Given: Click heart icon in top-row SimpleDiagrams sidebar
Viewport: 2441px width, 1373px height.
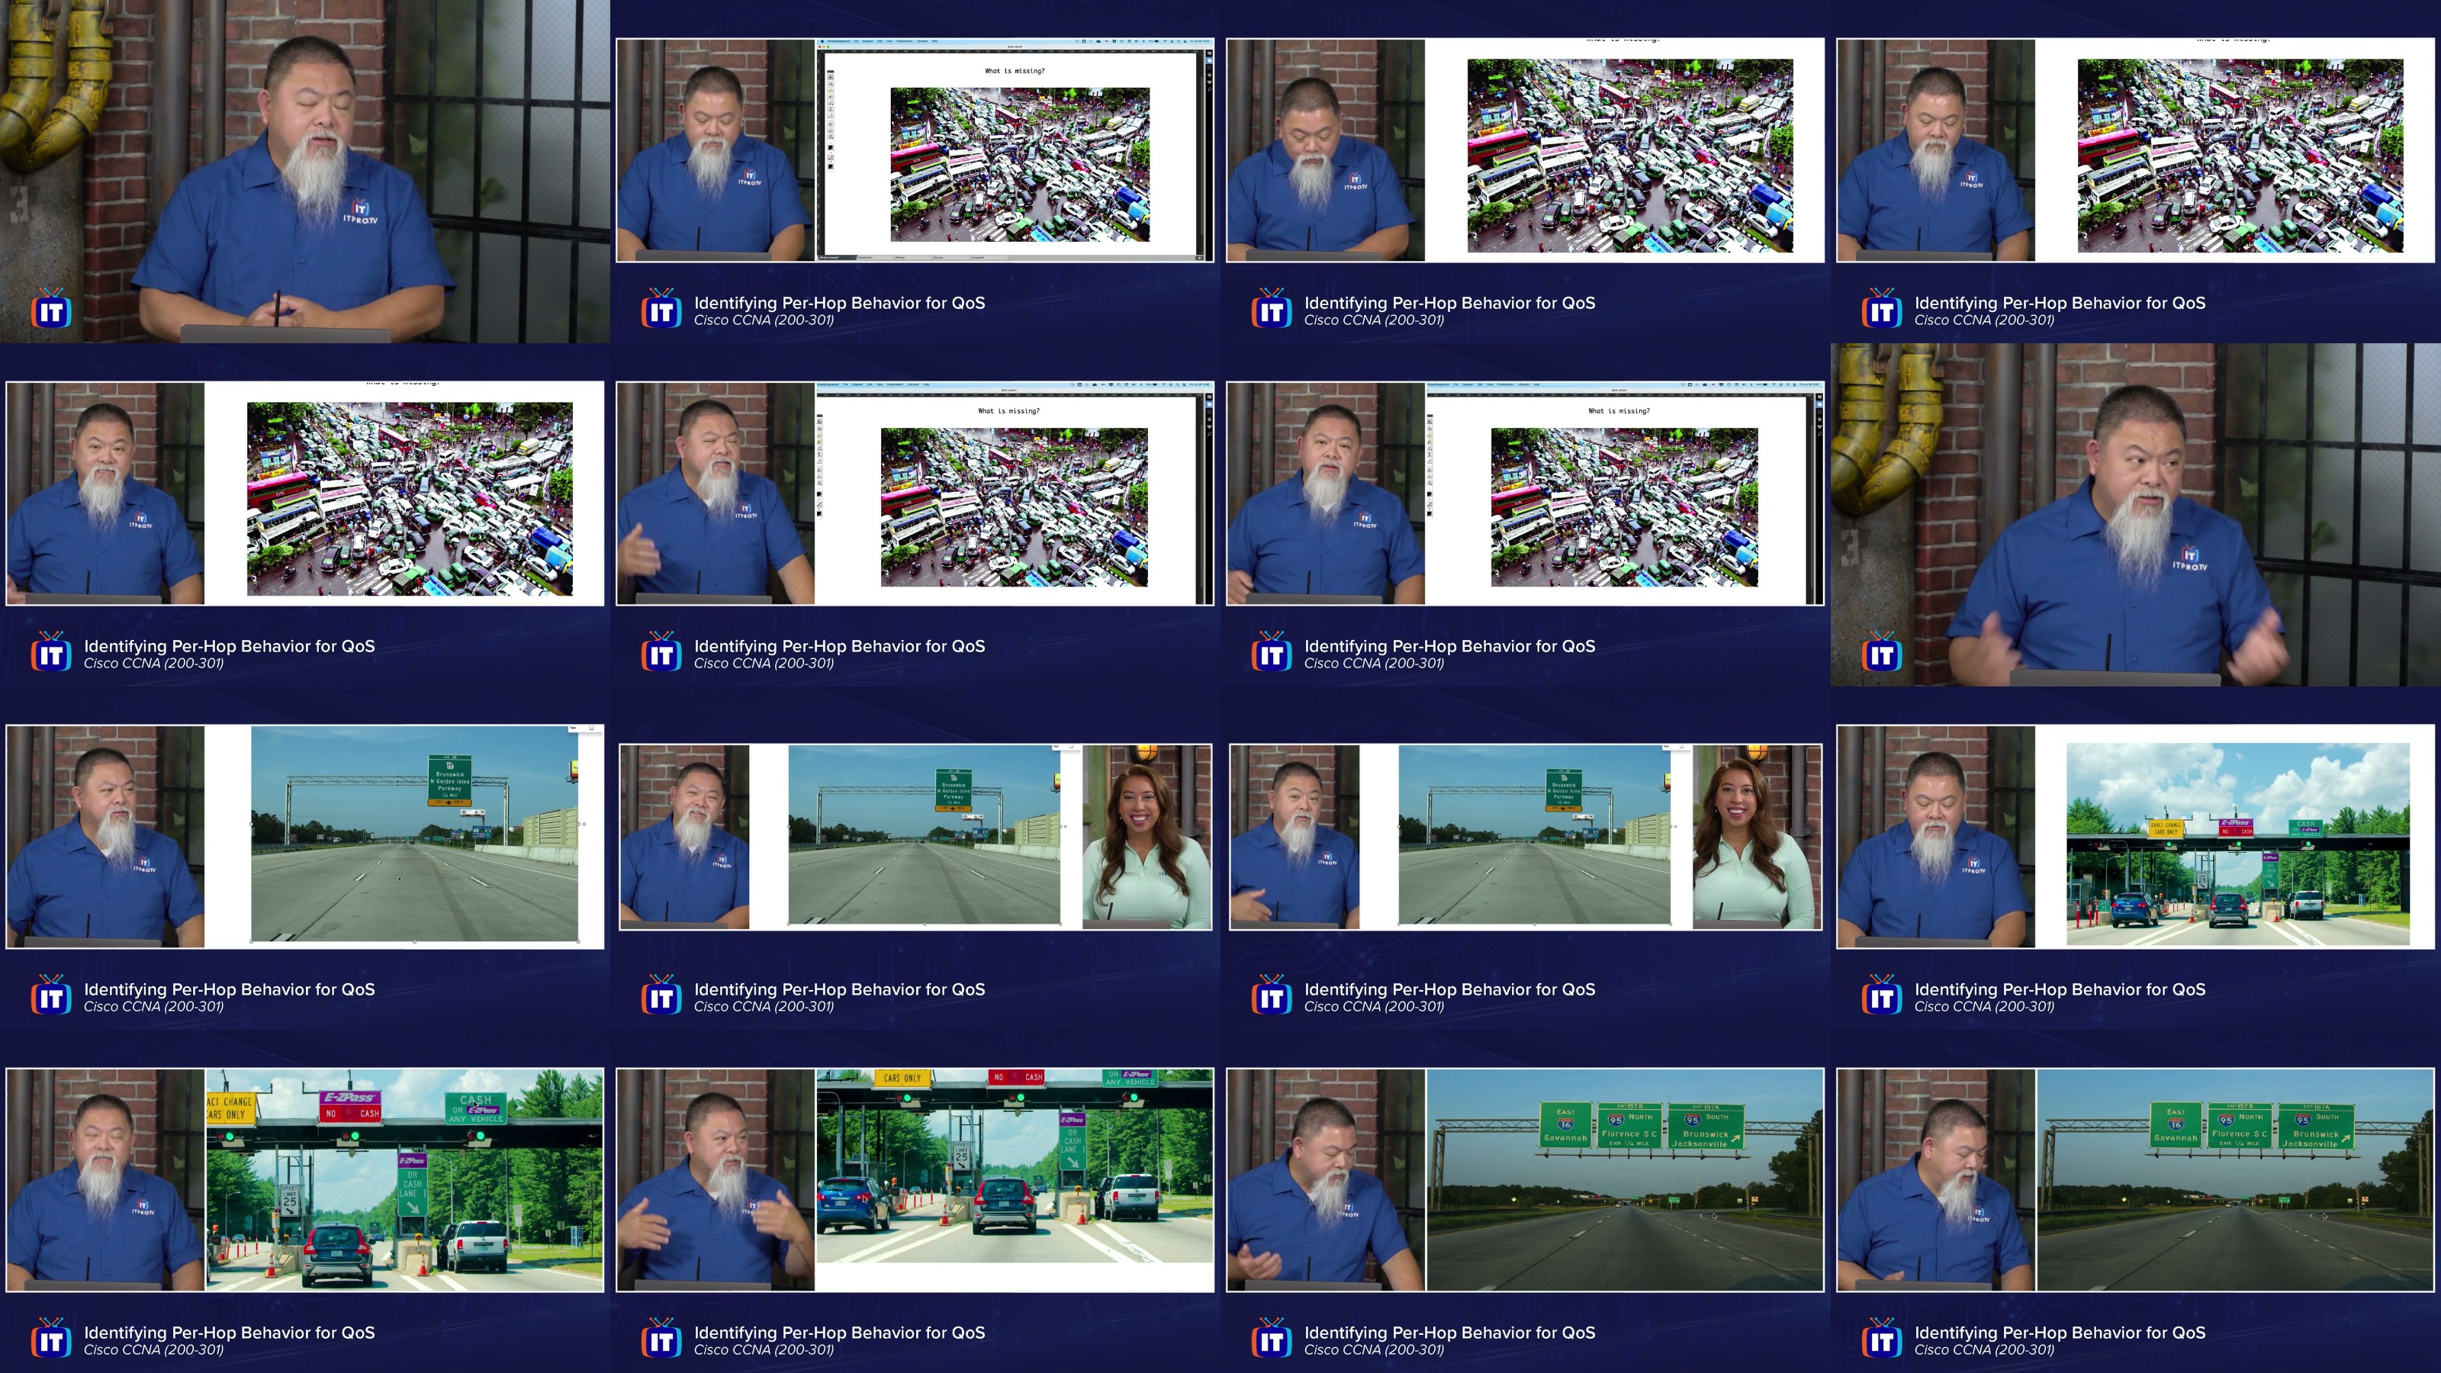Looking at the screenshot, I should coord(1209,82).
